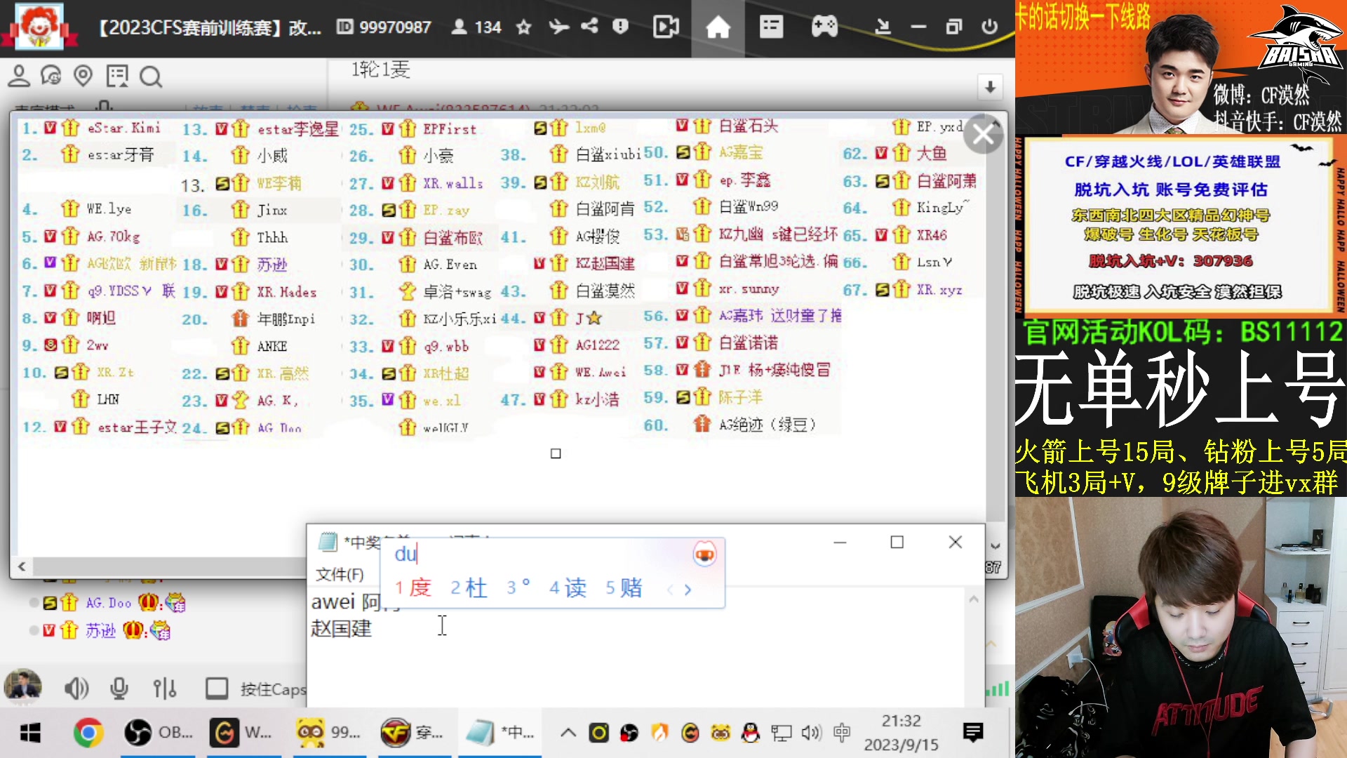Click player entry 43. 白鲨漠然
This screenshot has height=758, width=1347.
568,291
